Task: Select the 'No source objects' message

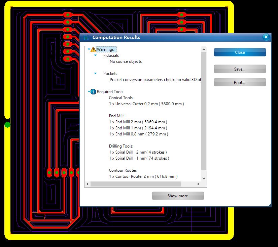Action: [126, 61]
